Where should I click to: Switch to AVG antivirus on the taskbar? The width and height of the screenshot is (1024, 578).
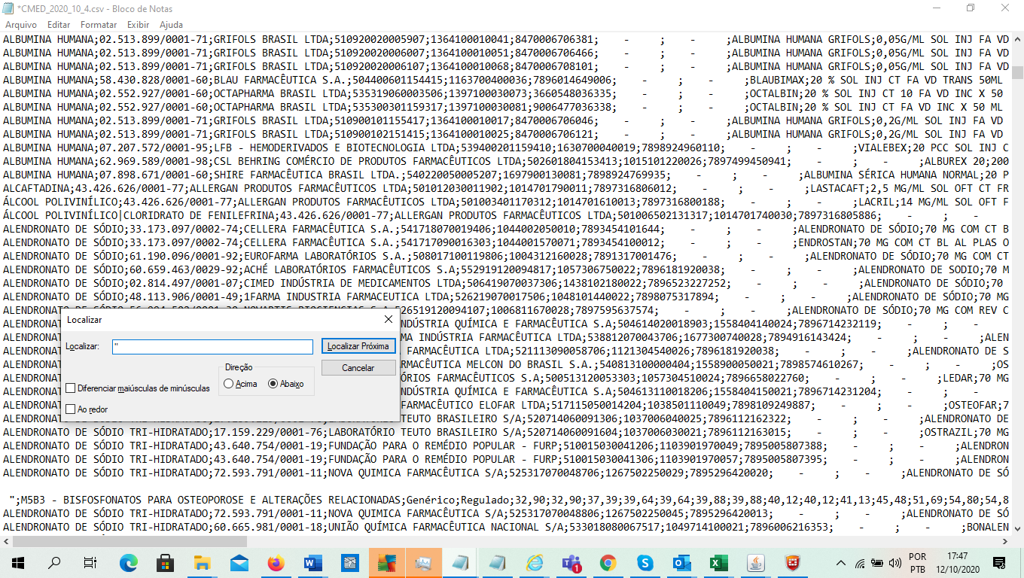point(386,562)
